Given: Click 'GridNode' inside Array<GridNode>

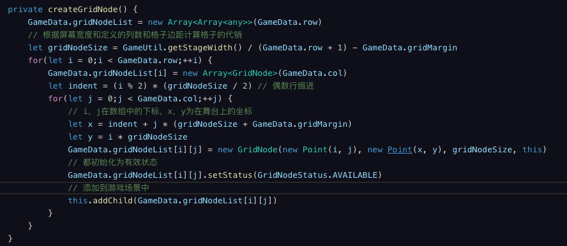Looking at the screenshot, I should pos(252,73).
